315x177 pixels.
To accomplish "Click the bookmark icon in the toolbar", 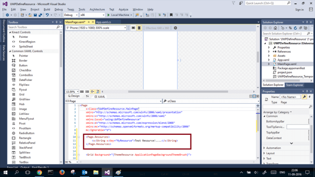I will click(171, 15).
